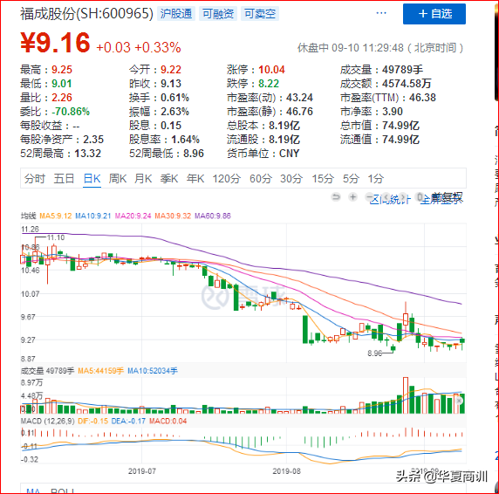
Task: Click the 11.10 high price marker
Action: (x=56, y=237)
